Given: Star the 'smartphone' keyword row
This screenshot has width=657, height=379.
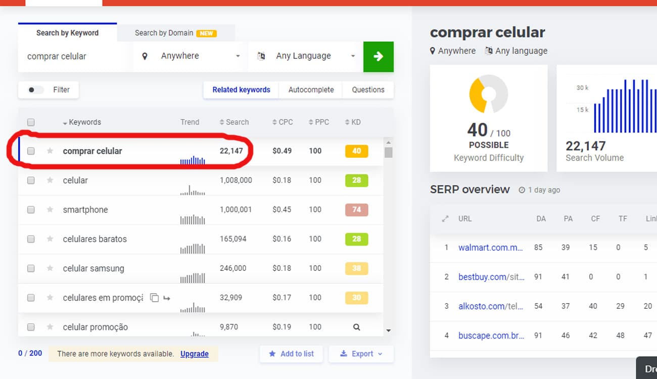Looking at the screenshot, I should [50, 210].
